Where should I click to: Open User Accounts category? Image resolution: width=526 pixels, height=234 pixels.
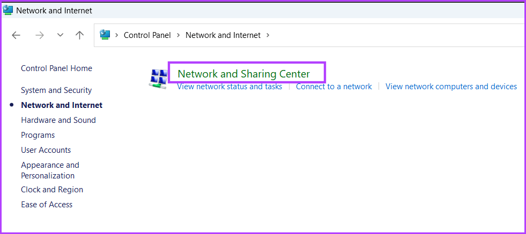click(x=46, y=150)
